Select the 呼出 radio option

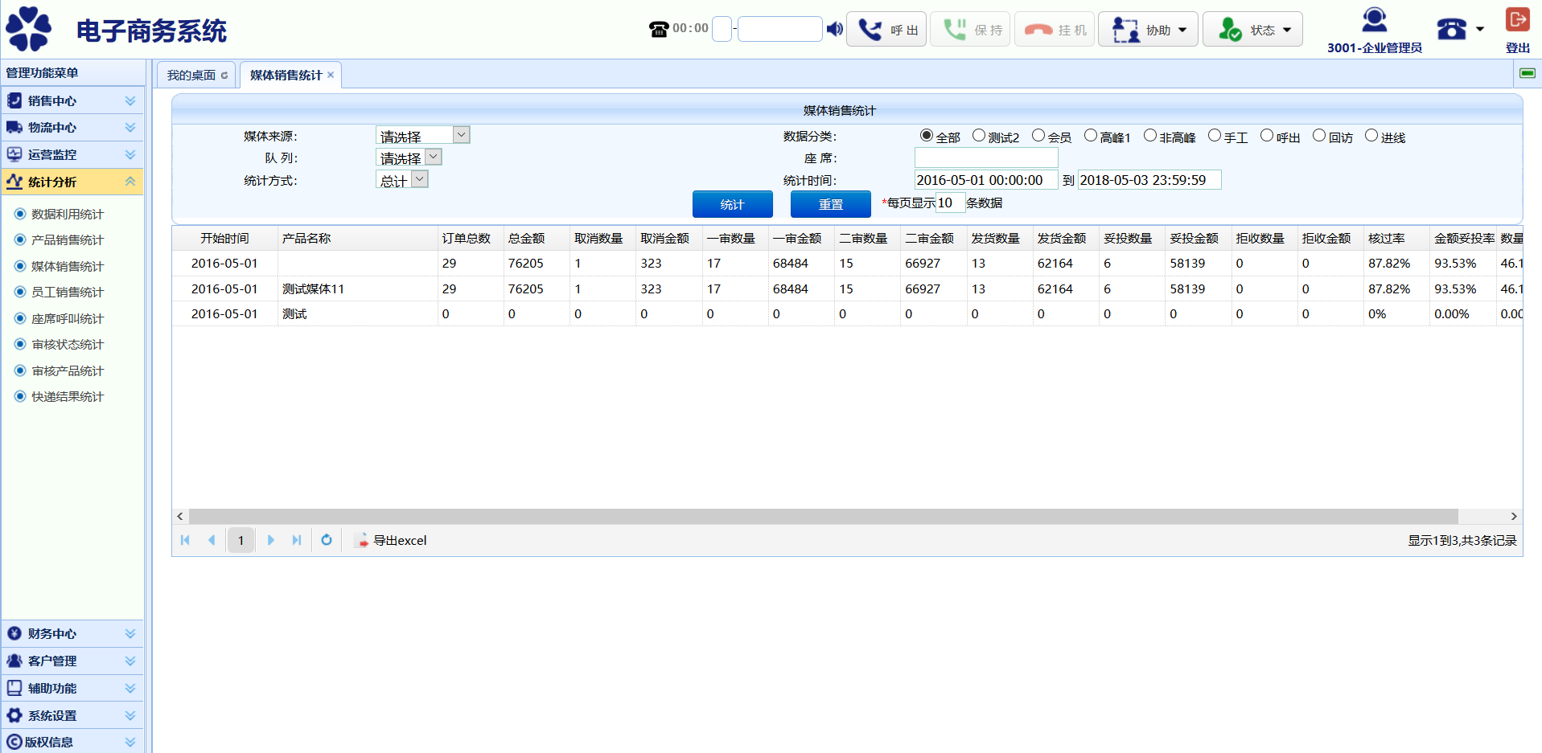(1267, 136)
